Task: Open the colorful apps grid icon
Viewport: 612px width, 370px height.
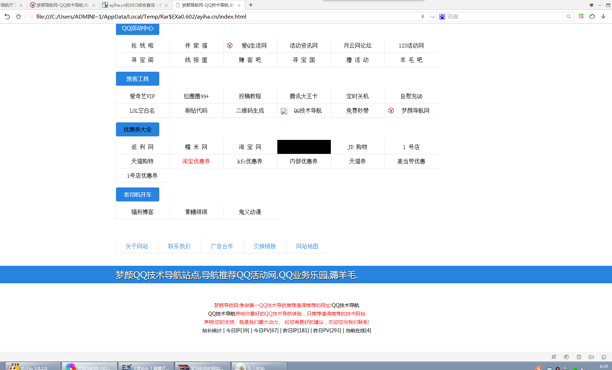Action: (581, 16)
